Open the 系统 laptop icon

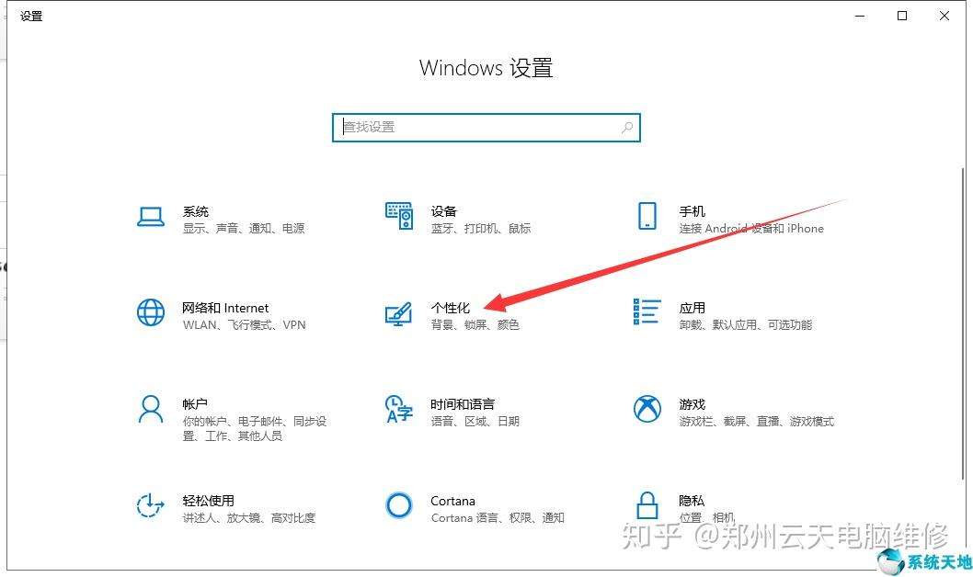tap(151, 217)
